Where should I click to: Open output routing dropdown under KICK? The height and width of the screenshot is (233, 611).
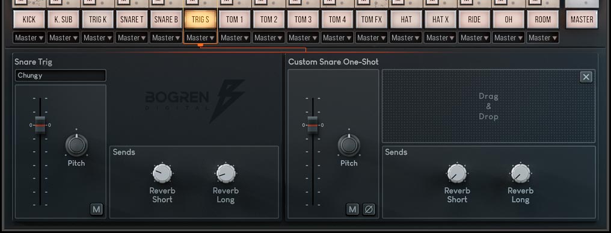[29, 38]
